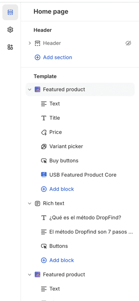This screenshot has width=139, height=301.
Task: Collapse the Rich text section chevron
Action: (30, 203)
